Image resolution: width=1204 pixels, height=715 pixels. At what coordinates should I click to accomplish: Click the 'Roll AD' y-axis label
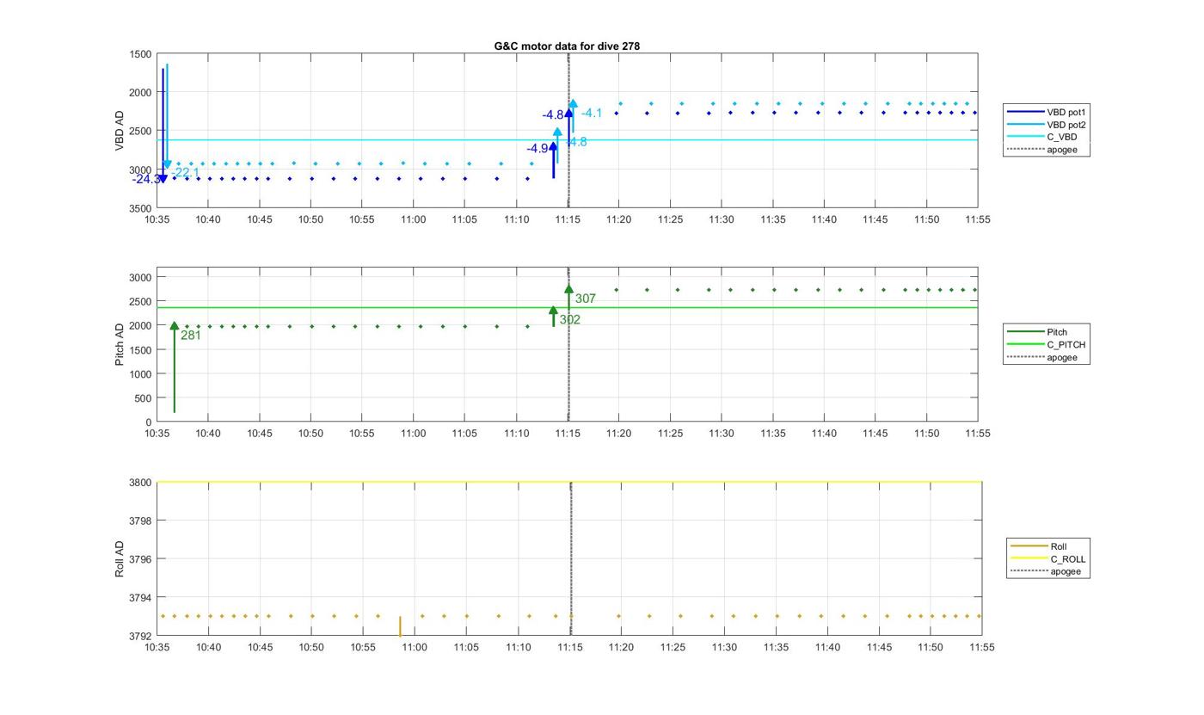pos(120,558)
